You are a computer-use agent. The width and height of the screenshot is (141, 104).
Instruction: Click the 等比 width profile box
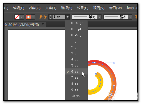(85, 17)
